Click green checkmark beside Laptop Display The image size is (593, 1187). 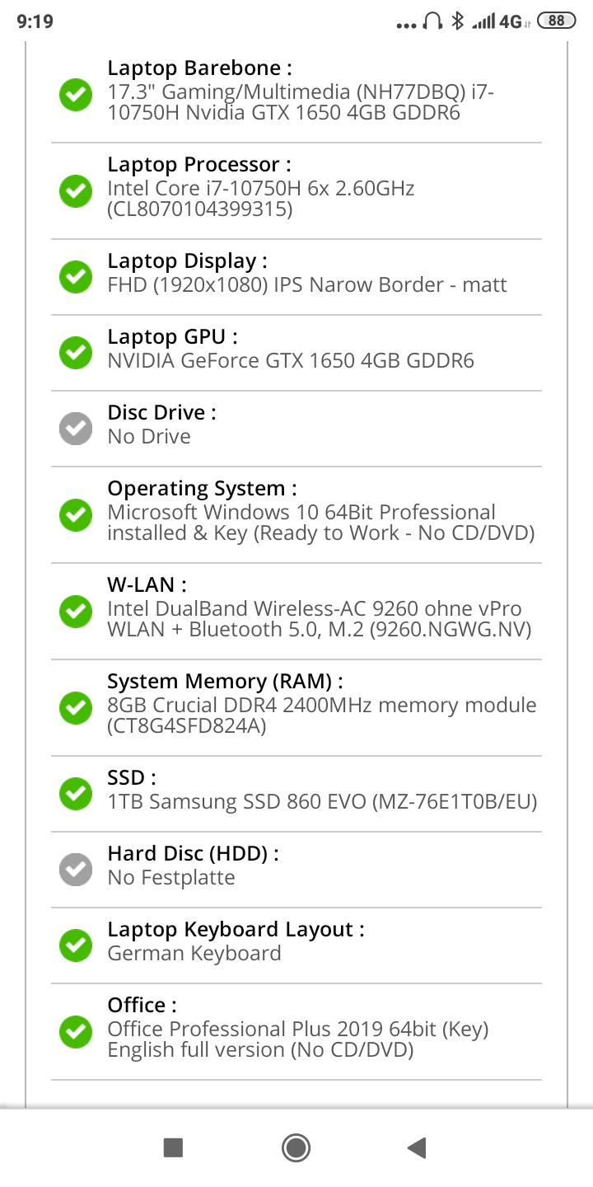[x=76, y=277]
